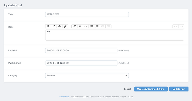
Task: Increase indent level of list
Action: point(108,26)
